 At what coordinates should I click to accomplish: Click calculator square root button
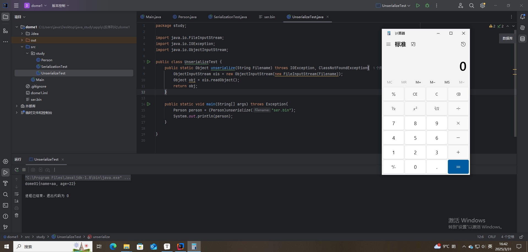click(x=437, y=109)
